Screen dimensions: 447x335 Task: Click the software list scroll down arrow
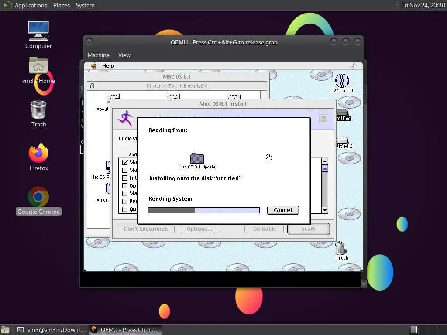point(324,210)
